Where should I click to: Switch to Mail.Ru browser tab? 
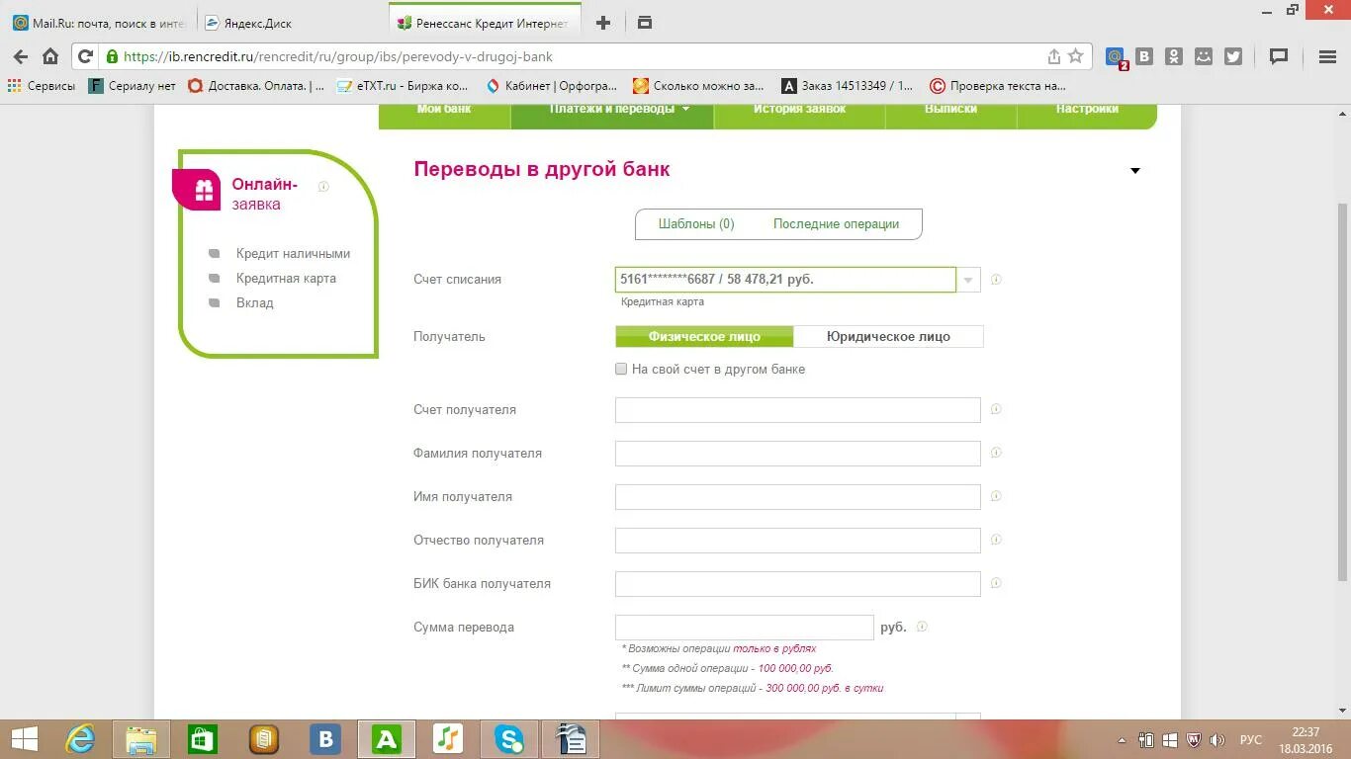click(x=99, y=23)
